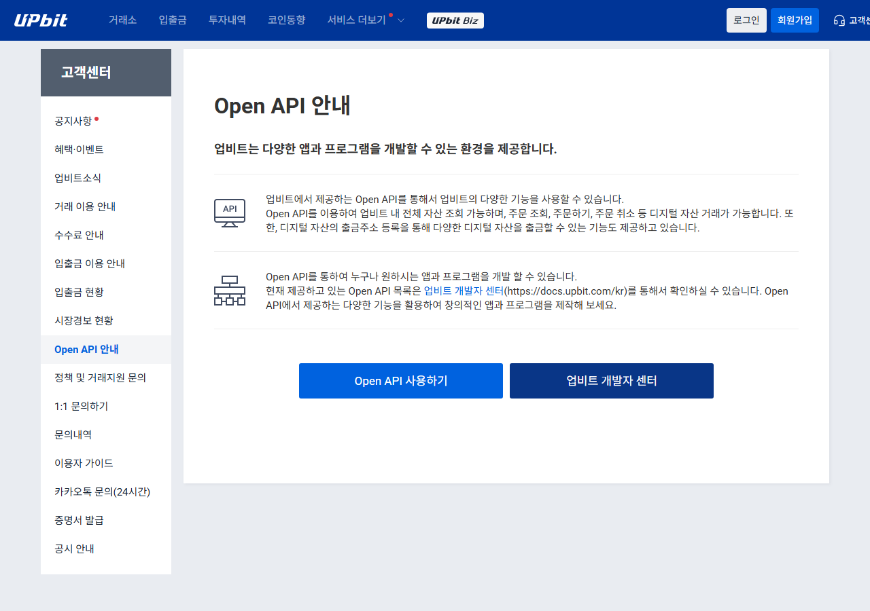Viewport: 870px width, 611px height.
Task: Click the Open API 사용하기 button
Action: pos(401,381)
